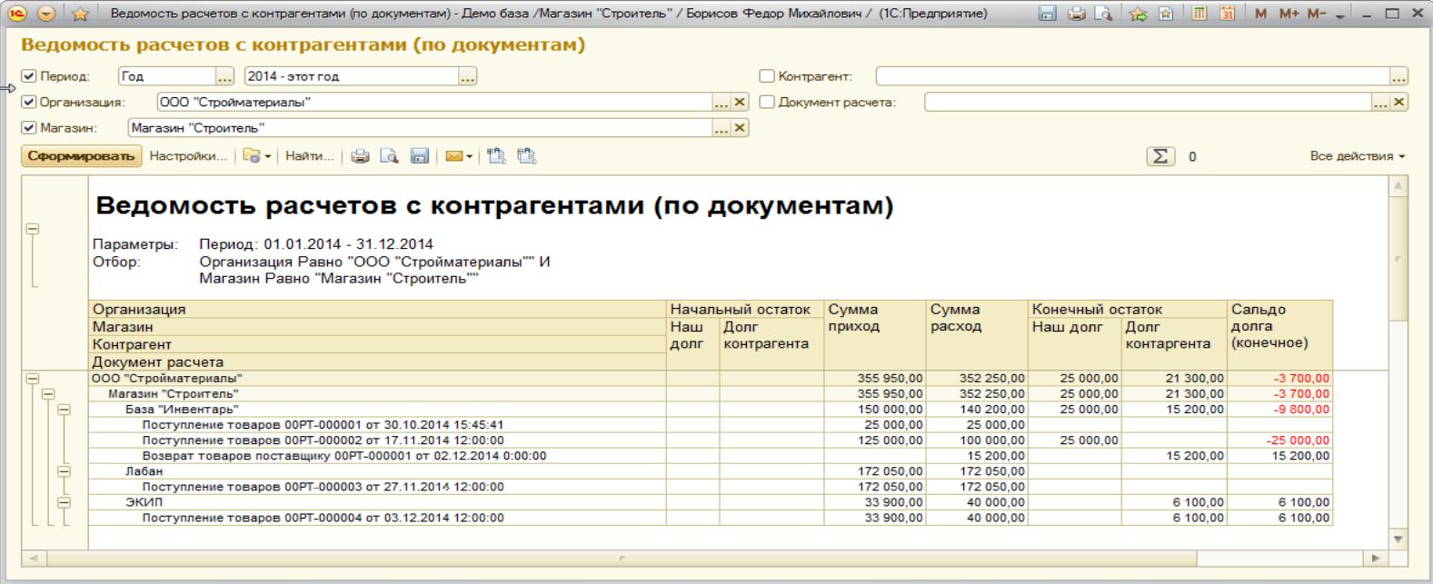Collapse the ООО "Стройматериалы" group

click(x=33, y=379)
